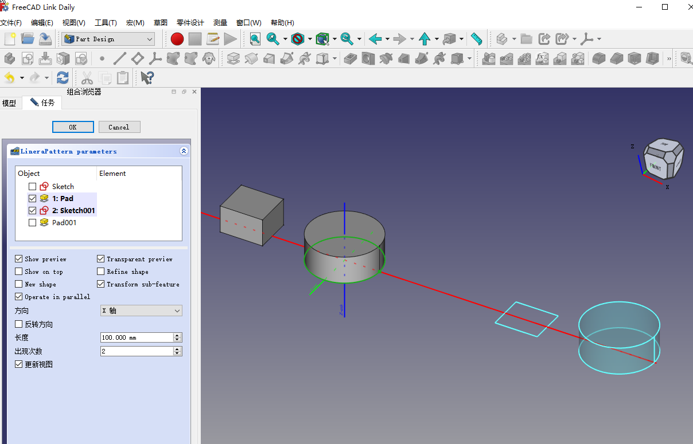This screenshot has width=693, height=444.
Task: Click the create line datum icon
Action: click(119, 58)
